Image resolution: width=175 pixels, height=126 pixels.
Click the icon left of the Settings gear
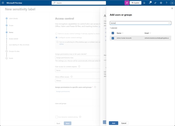tap(155, 3)
